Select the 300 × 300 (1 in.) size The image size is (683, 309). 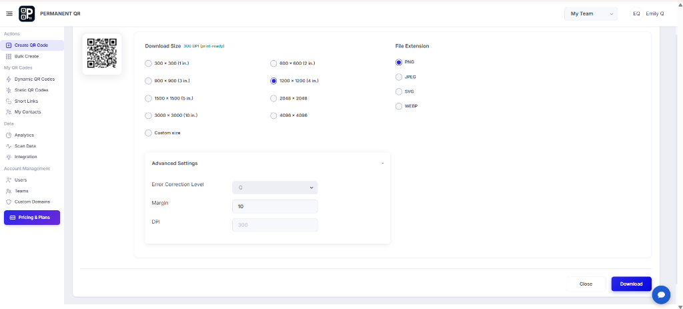coord(148,63)
